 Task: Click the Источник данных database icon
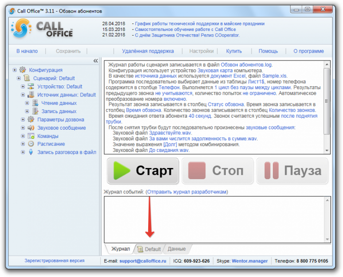click(x=31, y=95)
